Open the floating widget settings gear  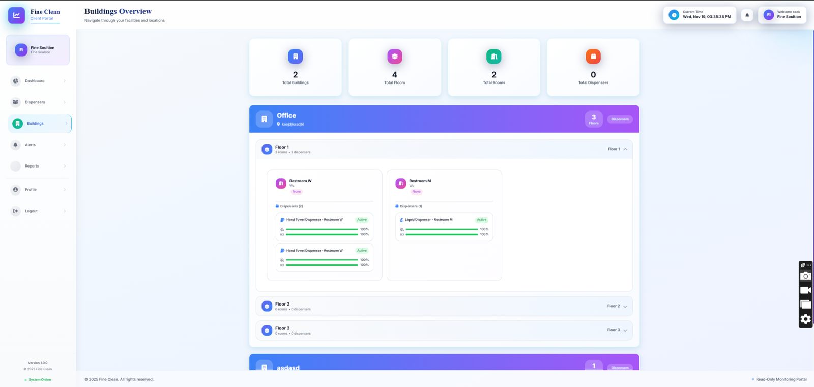click(805, 319)
